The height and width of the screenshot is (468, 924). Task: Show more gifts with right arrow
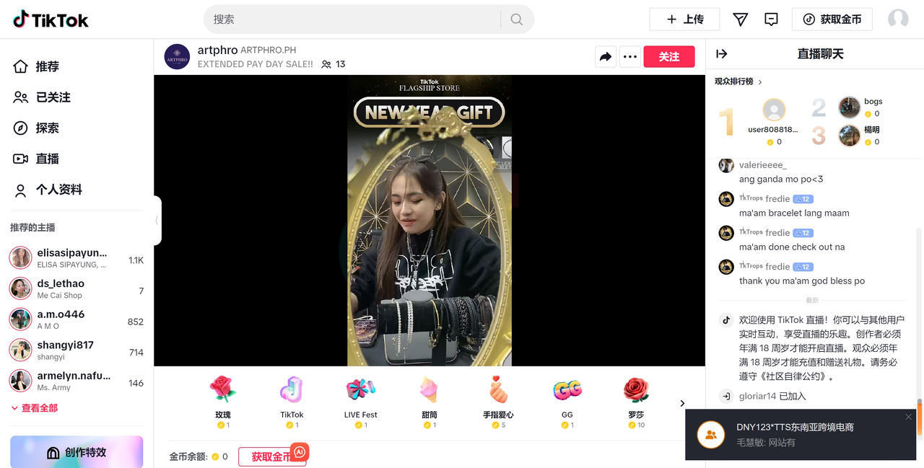(682, 403)
